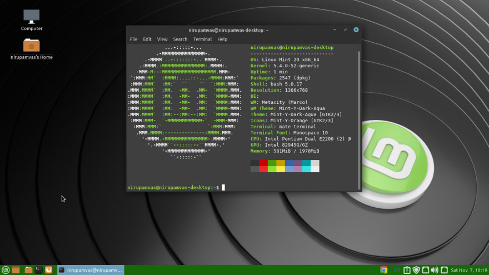The width and height of the screenshot is (489, 275).
Task: Click the terminal vertical scrollbar
Action: coord(359,120)
